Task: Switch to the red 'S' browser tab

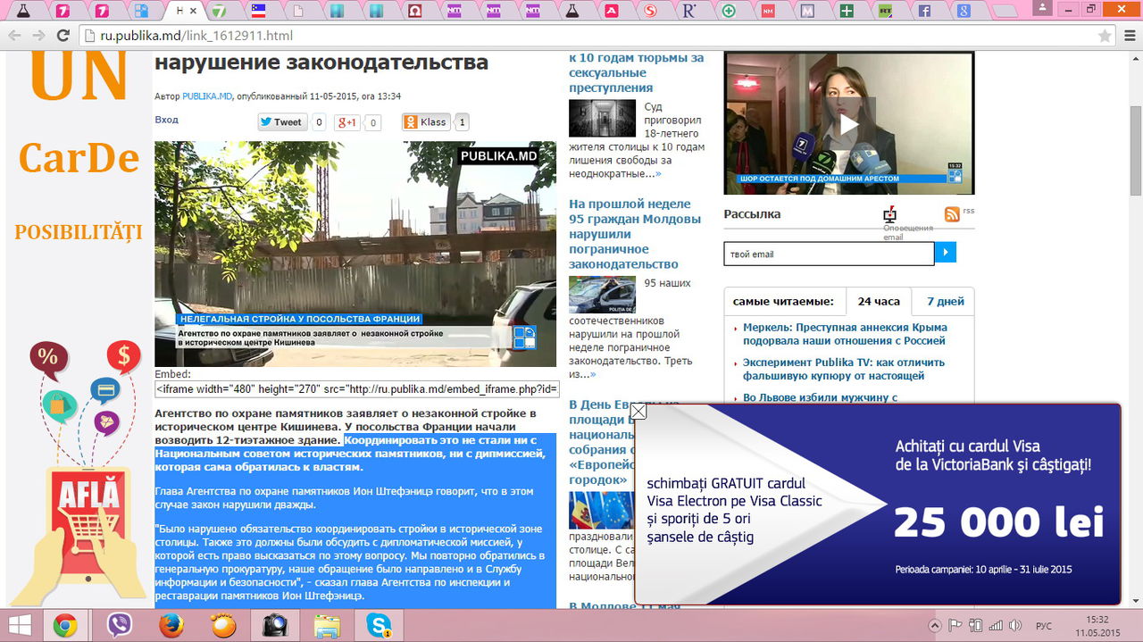Action: pos(651,12)
